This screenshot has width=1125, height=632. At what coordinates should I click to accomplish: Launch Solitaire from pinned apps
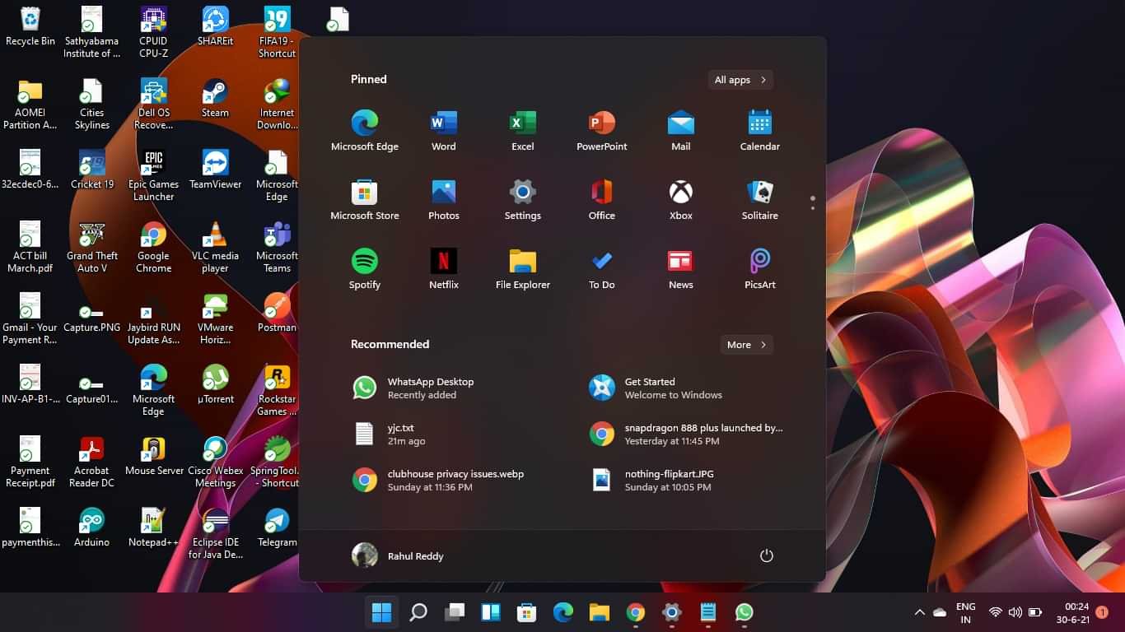[760, 200]
